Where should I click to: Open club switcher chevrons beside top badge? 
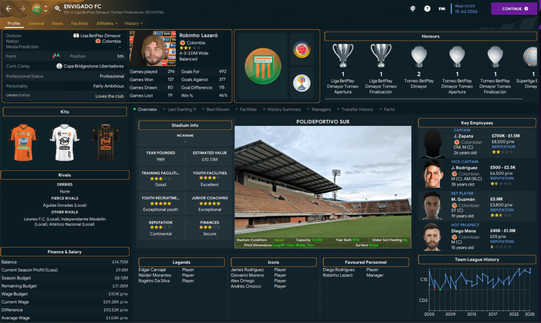coord(45,8)
